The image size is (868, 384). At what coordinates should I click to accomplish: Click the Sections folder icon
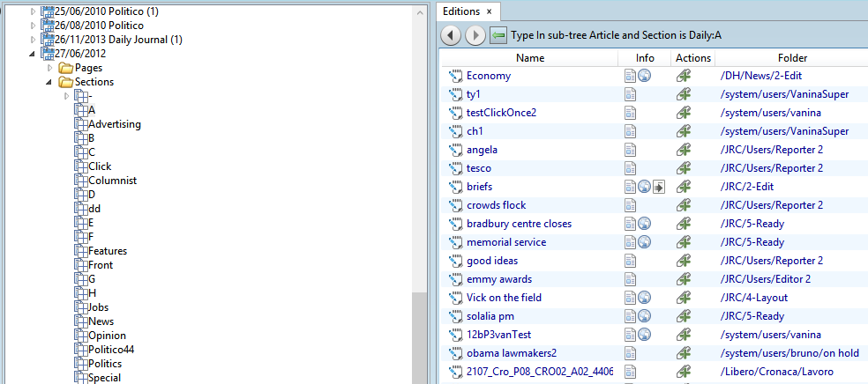coord(66,82)
